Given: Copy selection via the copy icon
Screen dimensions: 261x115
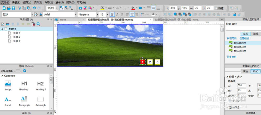Looking at the screenshot, I should tap(24, 8).
